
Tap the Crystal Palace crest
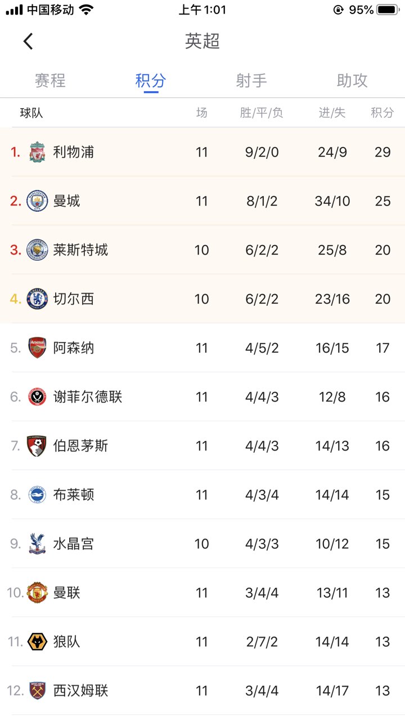37,544
